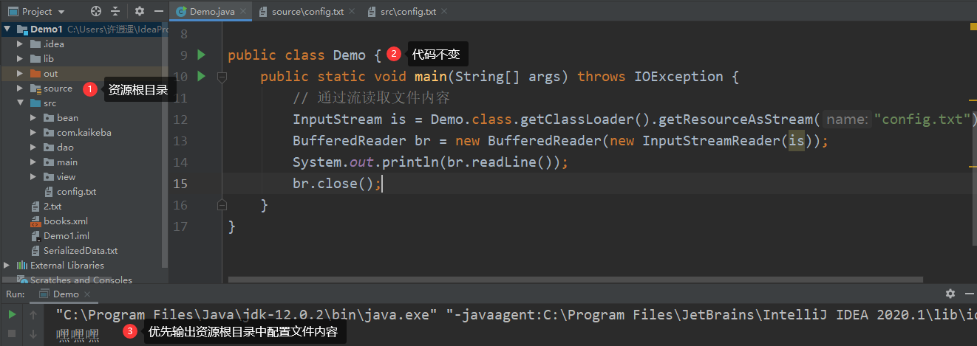The height and width of the screenshot is (346, 977).
Task: Close the Demo.java editor tab
Action: [x=245, y=12]
